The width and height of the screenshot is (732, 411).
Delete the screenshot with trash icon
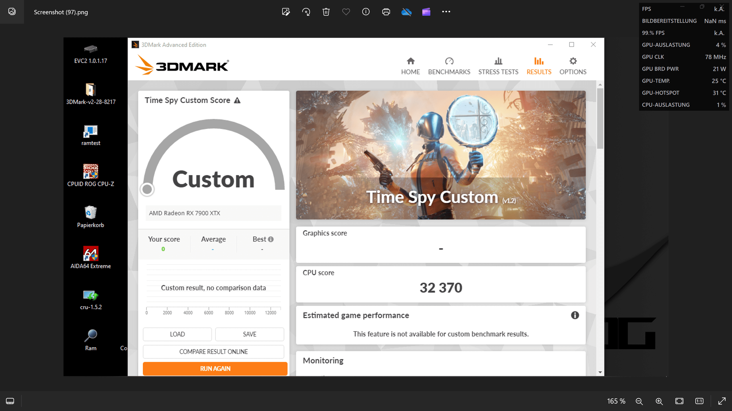(x=326, y=12)
